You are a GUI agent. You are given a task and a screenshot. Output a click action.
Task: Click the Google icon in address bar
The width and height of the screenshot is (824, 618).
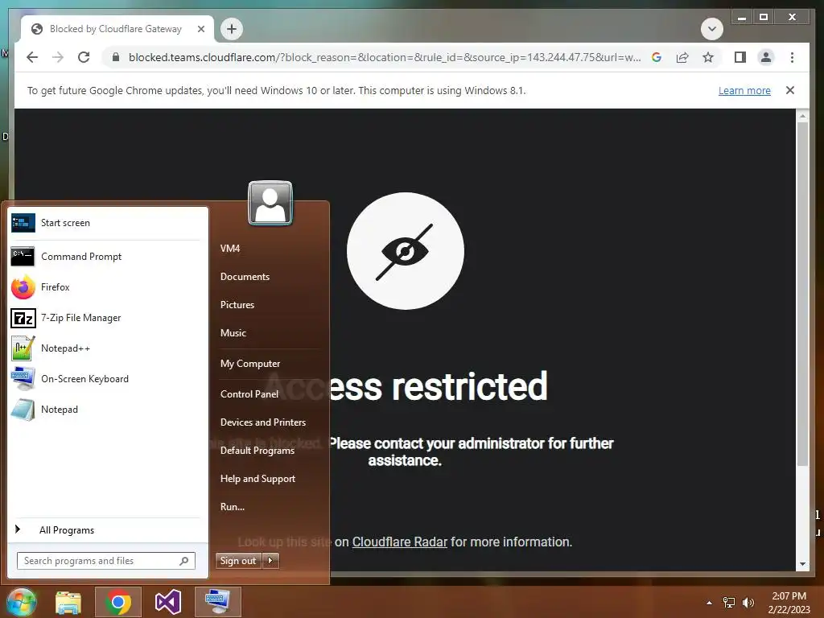tap(657, 57)
